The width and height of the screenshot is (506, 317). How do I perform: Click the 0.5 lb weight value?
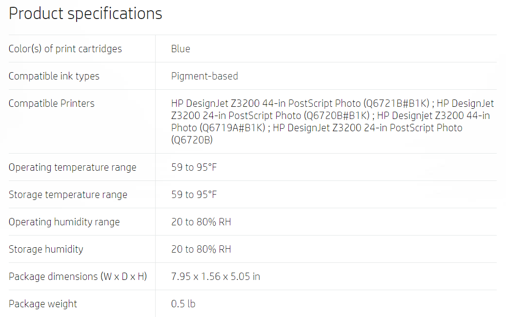click(183, 304)
